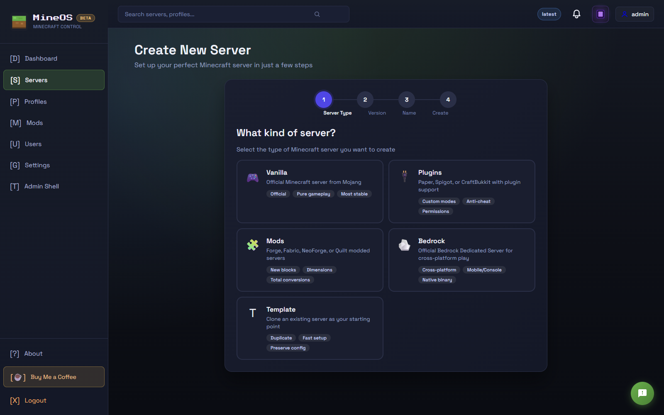664x415 pixels.
Task: Click the search magnifier icon
Action: coord(317,14)
